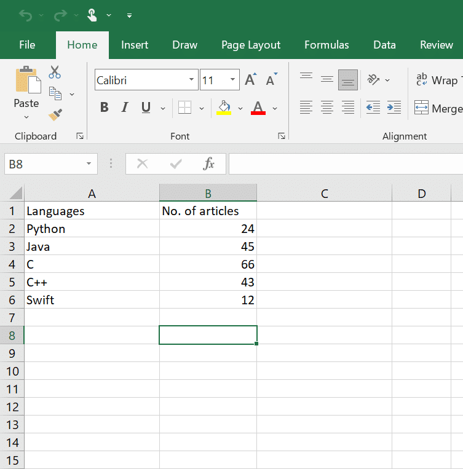This screenshot has width=463, height=469.
Task: Click the Cut scissors icon
Action: [55, 73]
